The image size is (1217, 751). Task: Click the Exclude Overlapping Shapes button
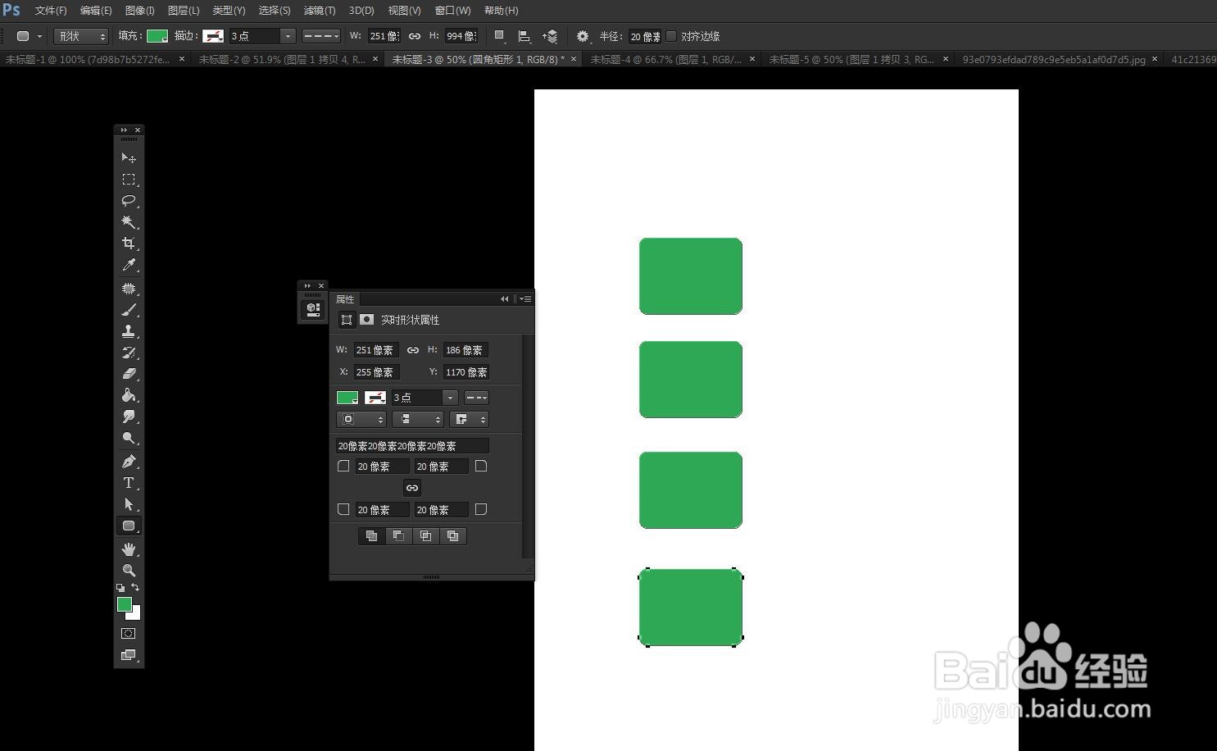pos(453,536)
